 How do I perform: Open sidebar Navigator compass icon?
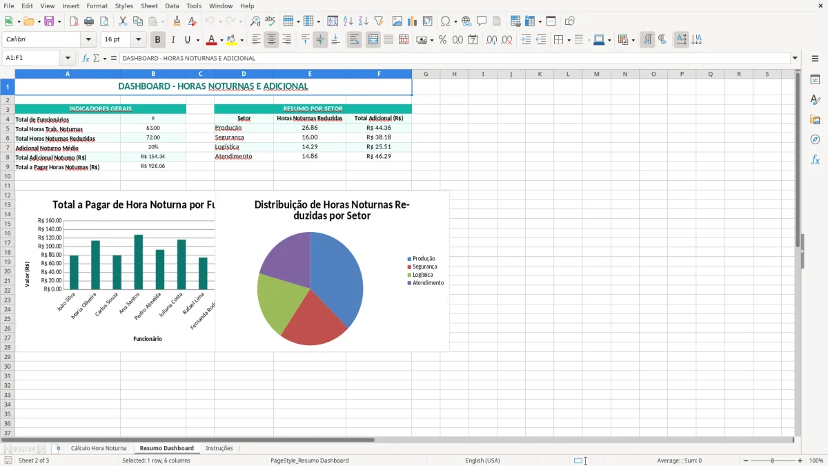point(815,139)
